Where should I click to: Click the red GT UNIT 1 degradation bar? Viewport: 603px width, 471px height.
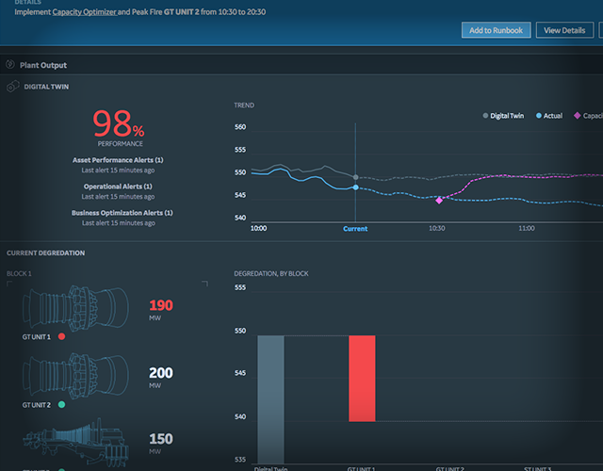[362, 379]
